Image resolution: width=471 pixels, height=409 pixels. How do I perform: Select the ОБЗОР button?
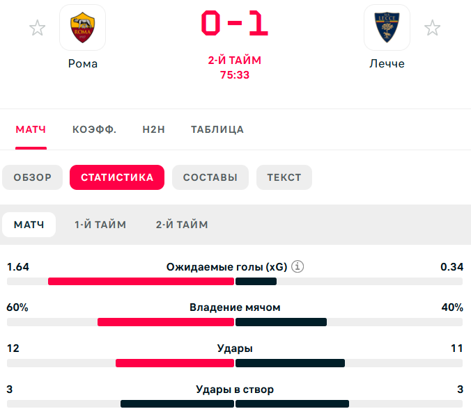click(x=33, y=177)
